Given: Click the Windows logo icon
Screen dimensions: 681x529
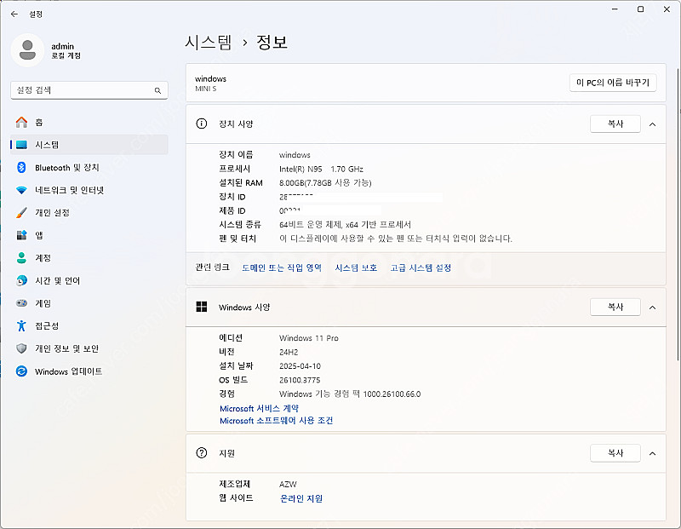Looking at the screenshot, I should (202, 307).
